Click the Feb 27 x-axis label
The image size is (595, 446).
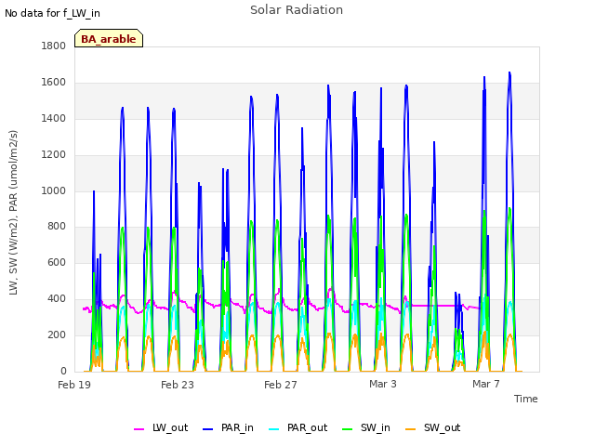pos(281,385)
